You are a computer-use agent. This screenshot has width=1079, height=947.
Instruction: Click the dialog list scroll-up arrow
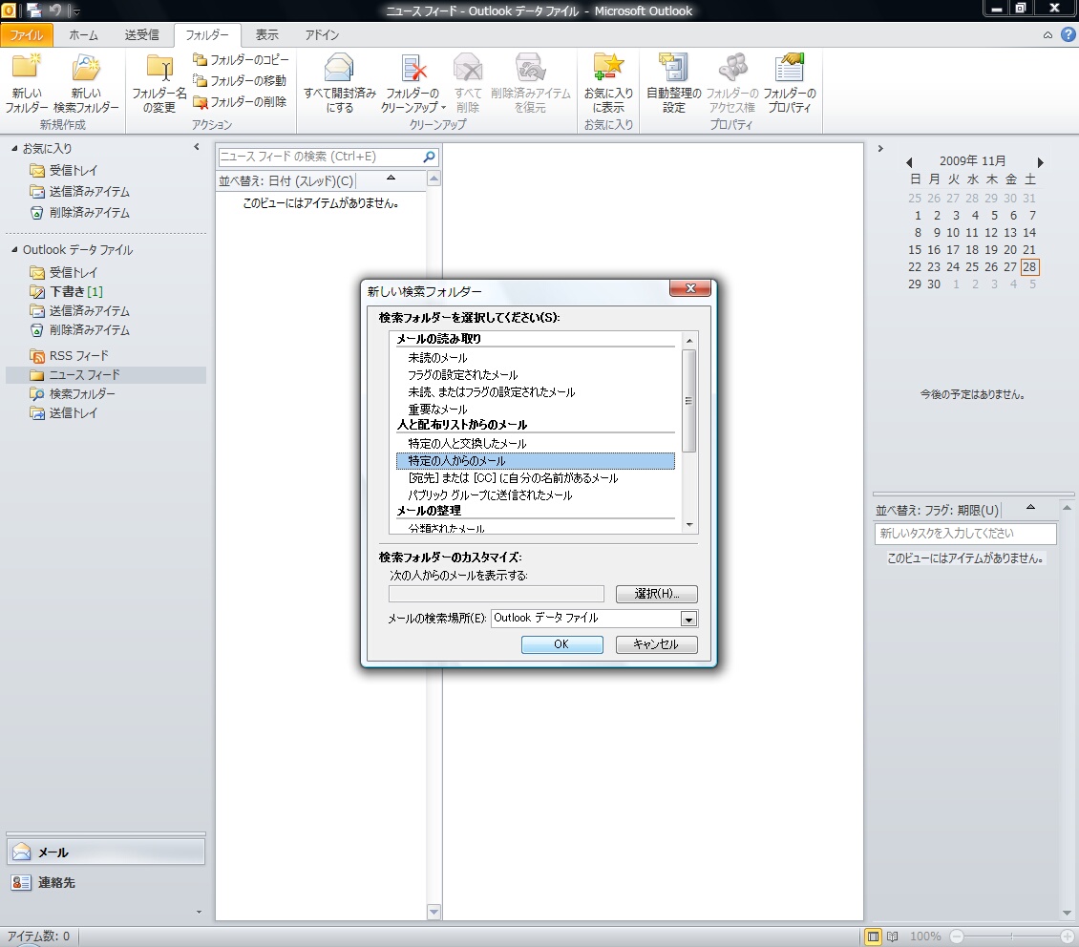pos(688,341)
